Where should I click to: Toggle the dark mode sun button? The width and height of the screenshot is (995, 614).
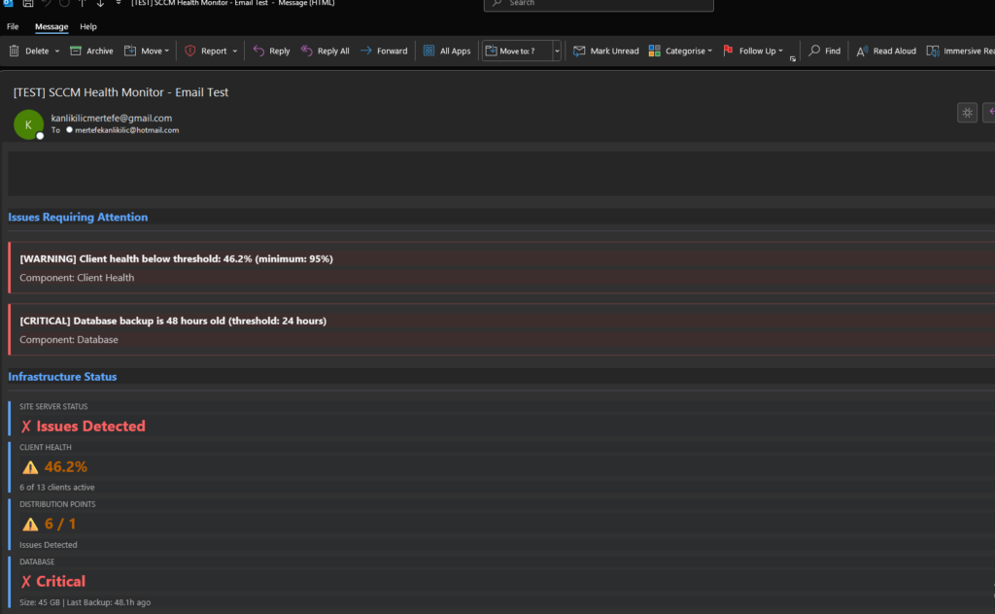tap(967, 113)
